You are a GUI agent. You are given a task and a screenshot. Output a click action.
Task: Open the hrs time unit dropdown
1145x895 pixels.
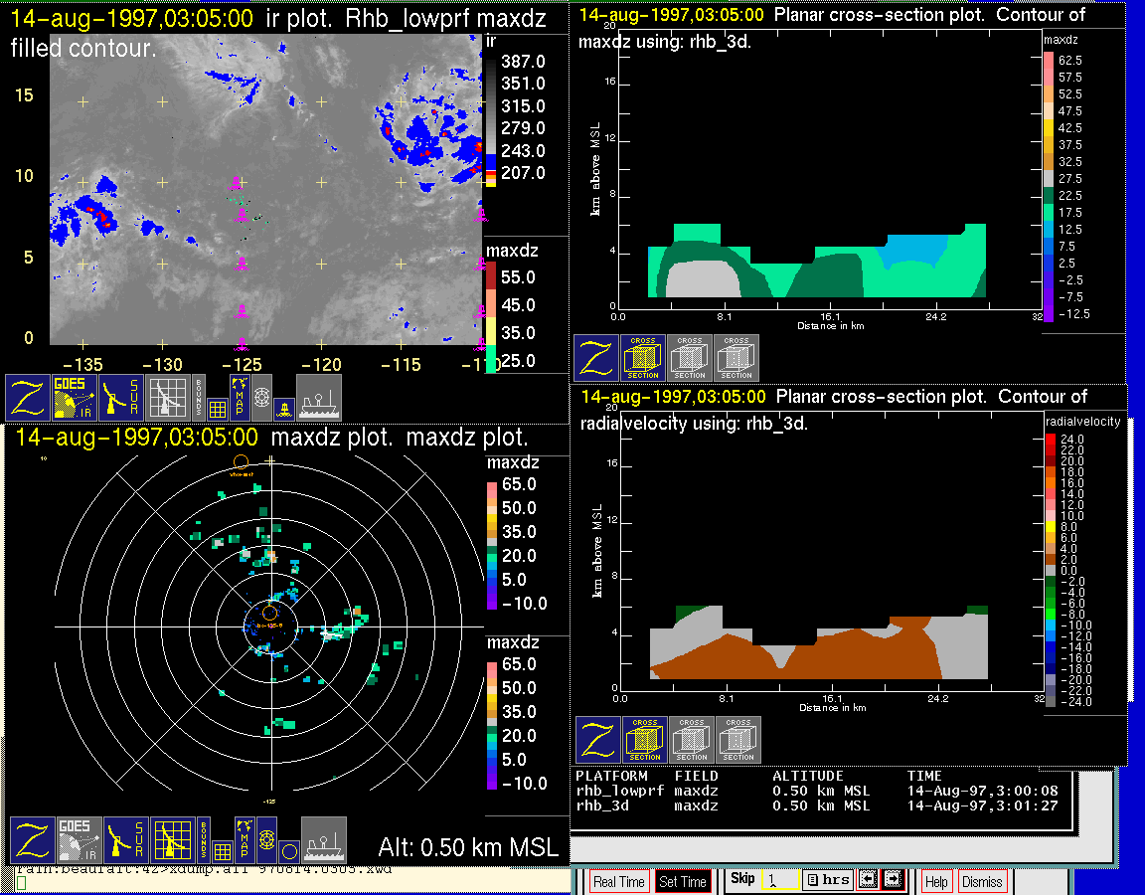826,879
